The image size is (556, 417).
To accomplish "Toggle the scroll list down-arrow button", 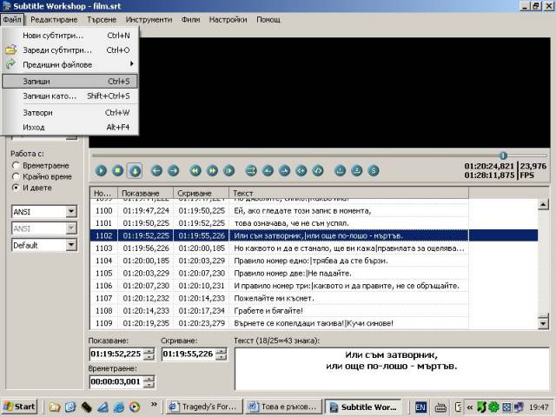I will [x=135, y=171].
